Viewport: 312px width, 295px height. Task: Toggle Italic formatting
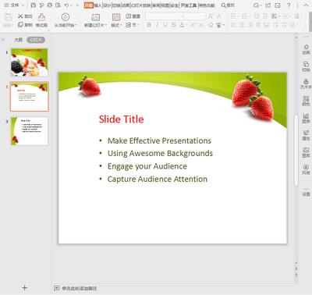157,25
